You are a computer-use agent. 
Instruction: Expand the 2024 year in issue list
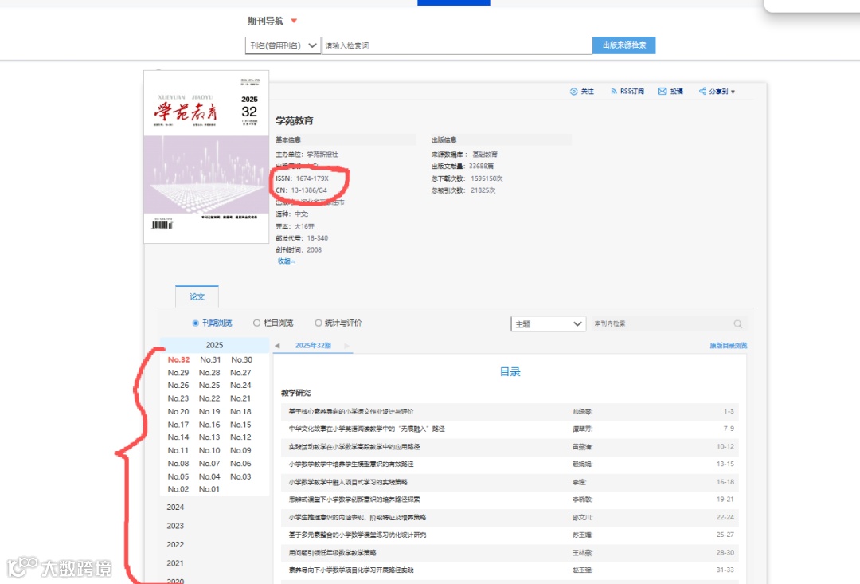175,508
